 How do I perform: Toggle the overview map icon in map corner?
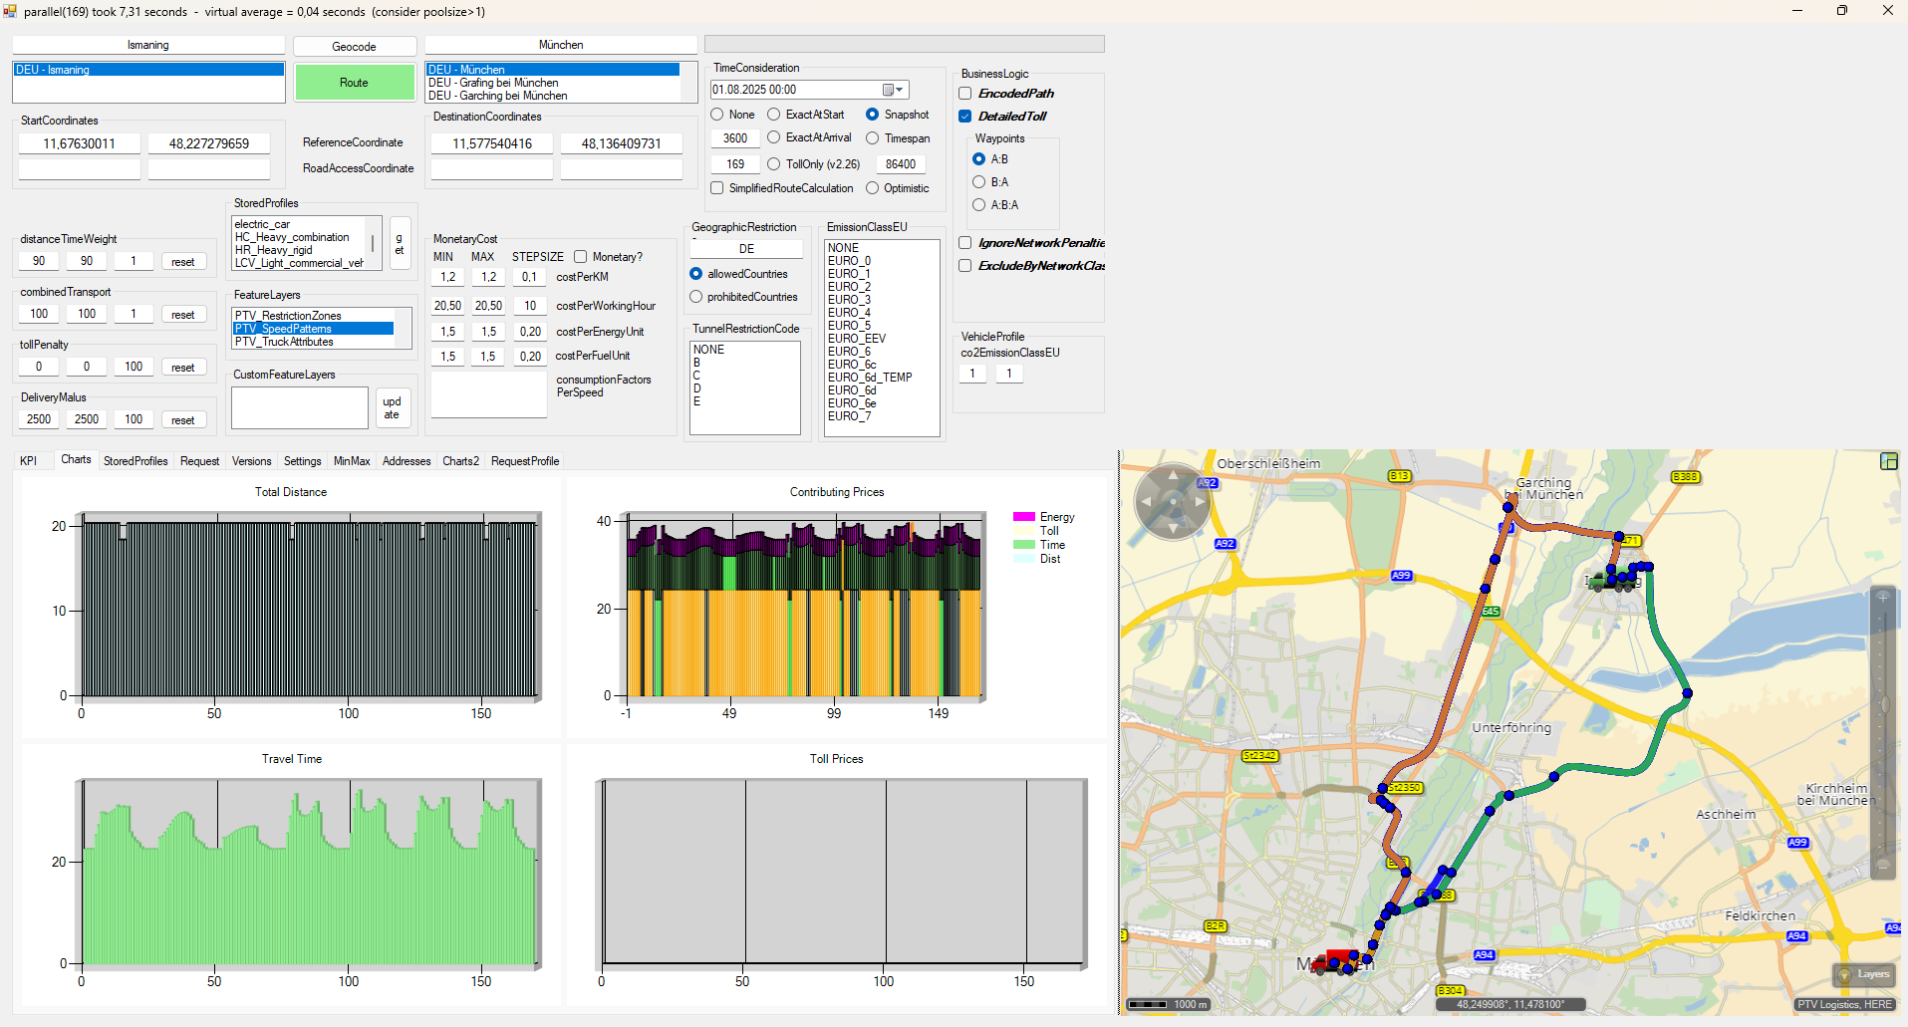tap(1888, 461)
